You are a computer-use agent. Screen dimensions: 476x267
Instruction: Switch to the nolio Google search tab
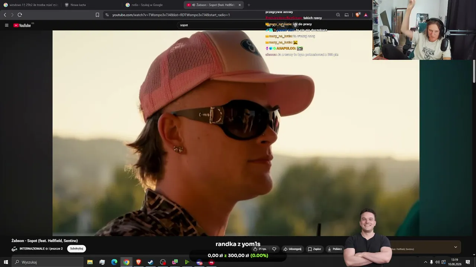(x=152, y=5)
